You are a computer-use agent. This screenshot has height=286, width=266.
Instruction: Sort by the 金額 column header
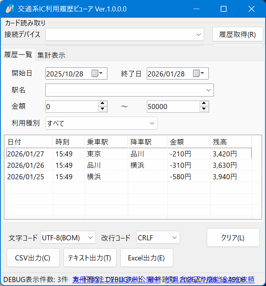(189, 142)
